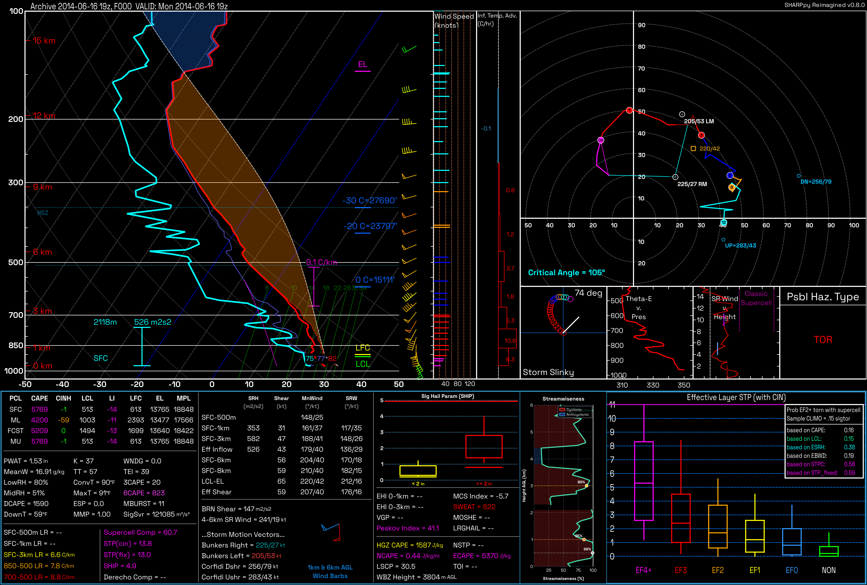Screen dimensions: 867x585
Task: Click the '-30 C=27690'' height label
Action: click(x=369, y=200)
